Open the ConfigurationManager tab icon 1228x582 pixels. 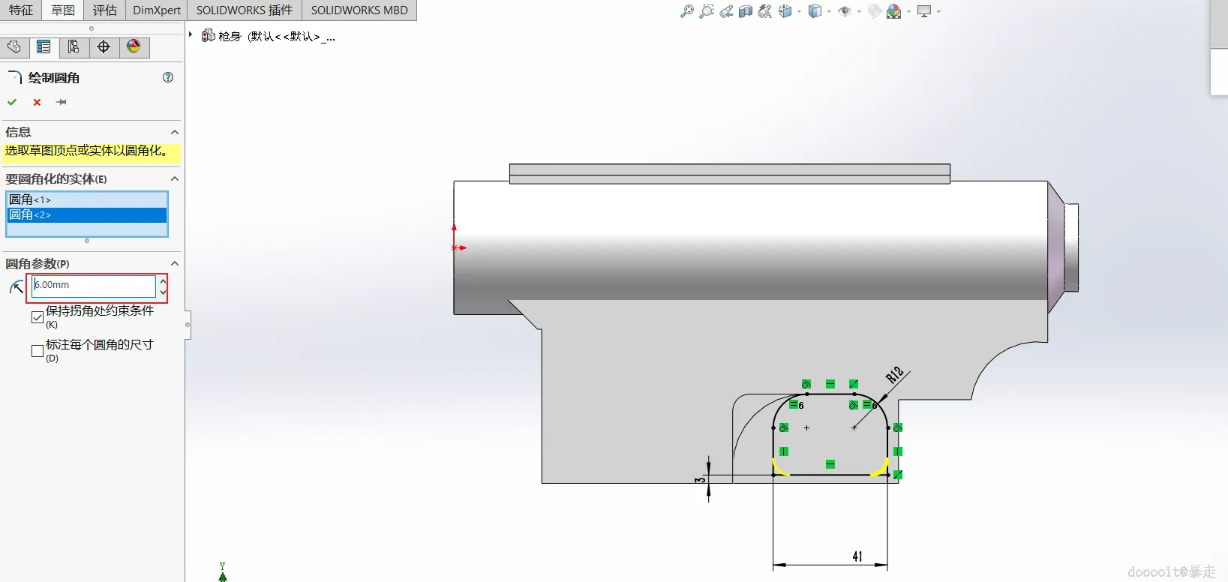pyautogui.click(x=74, y=47)
